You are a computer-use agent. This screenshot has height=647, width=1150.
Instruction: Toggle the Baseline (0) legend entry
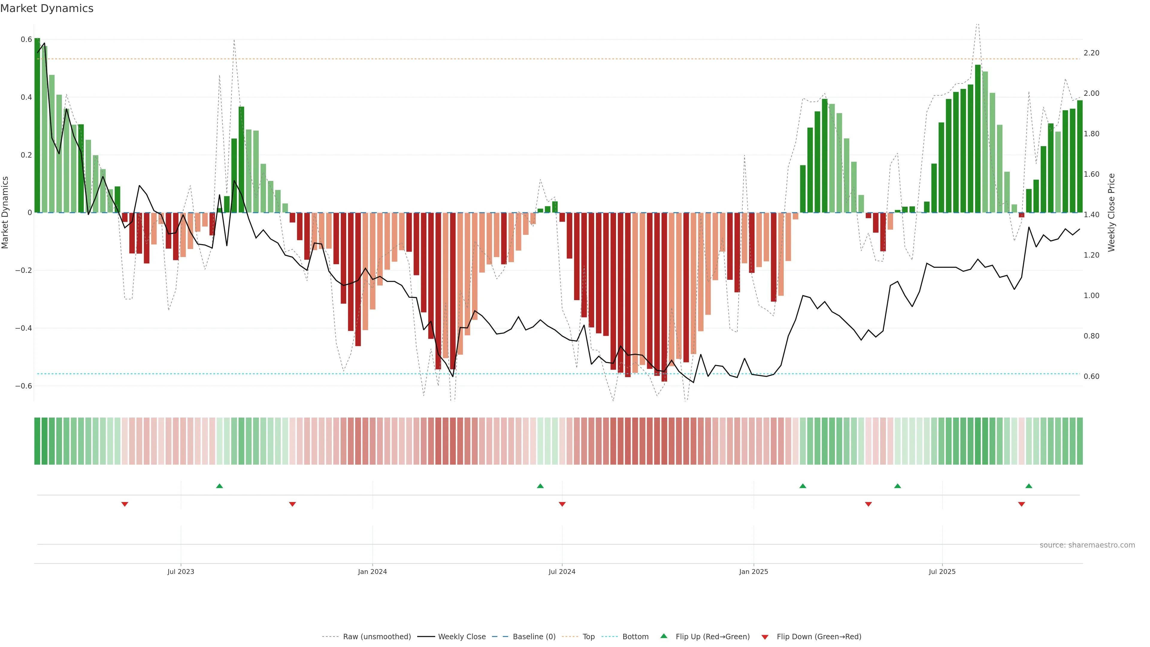point(534,637)
